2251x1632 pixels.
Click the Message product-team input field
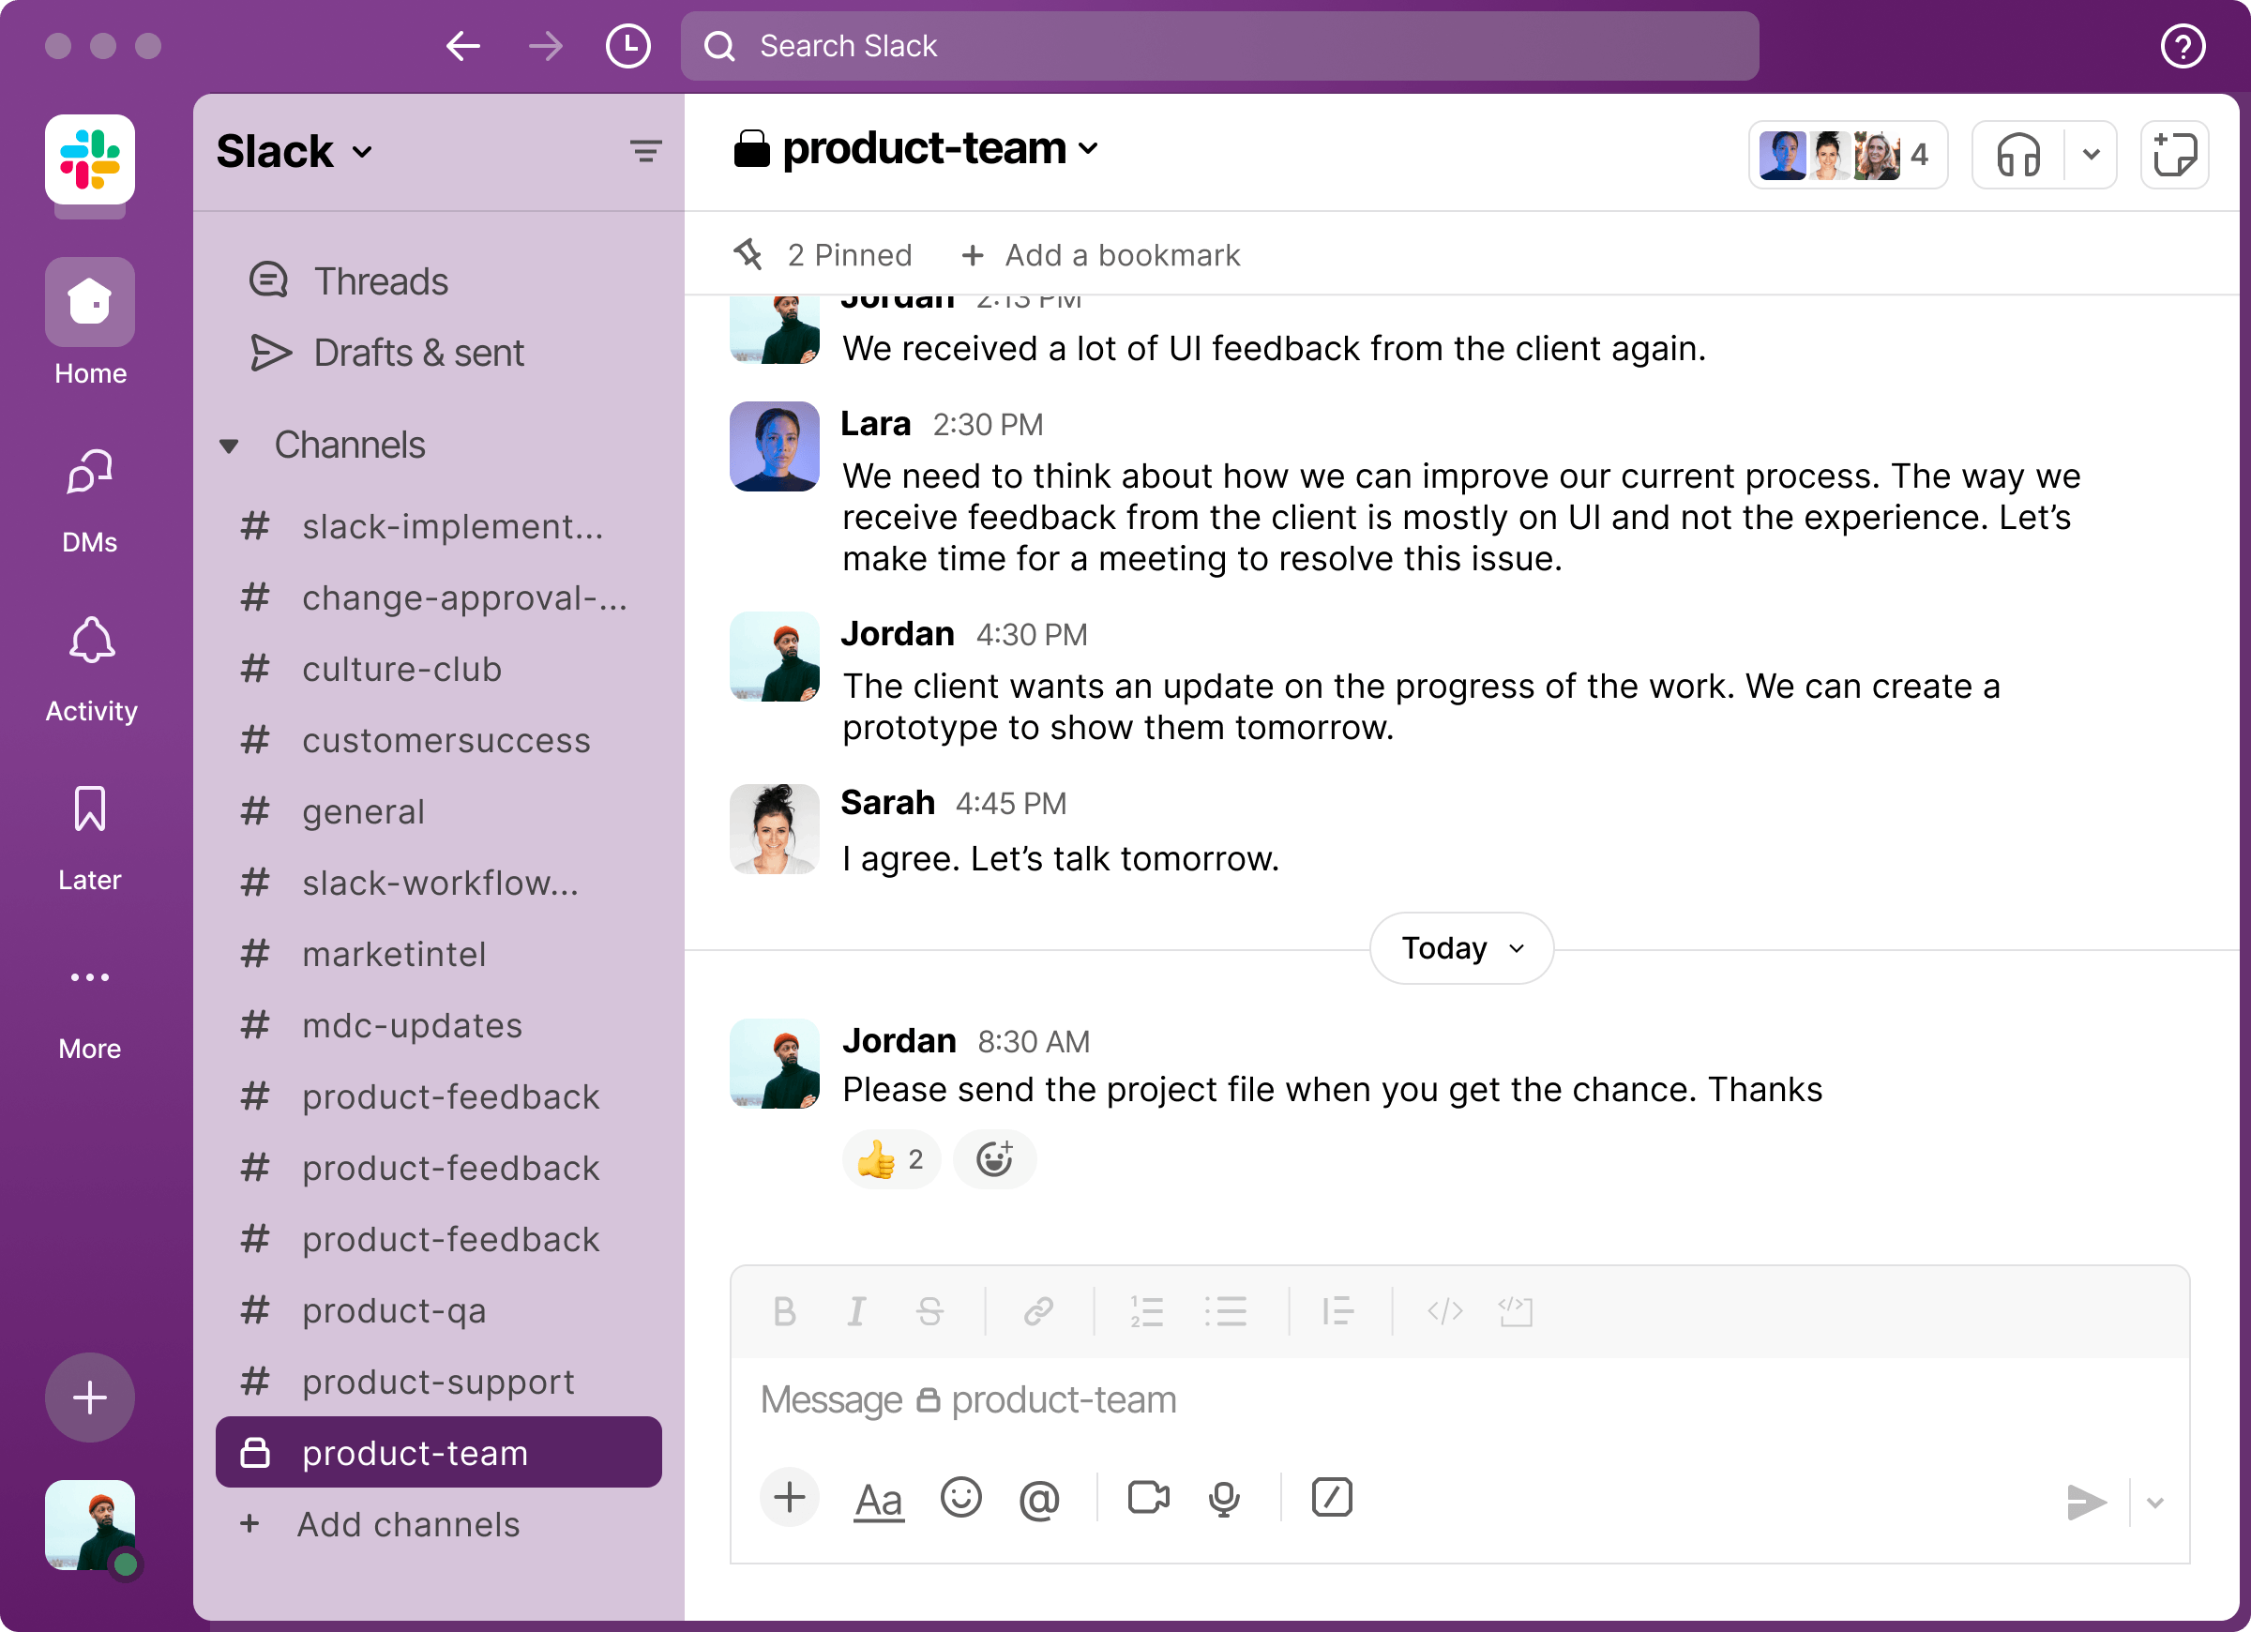1459,1399
